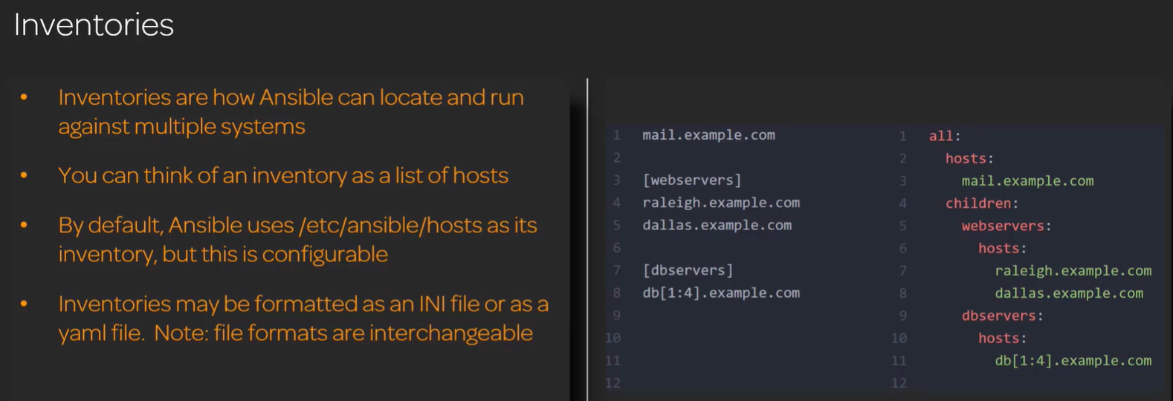Click the "hosts:" key directly under all:
Viewport: 1173px width, 401px height.
(x=969, y=158)
